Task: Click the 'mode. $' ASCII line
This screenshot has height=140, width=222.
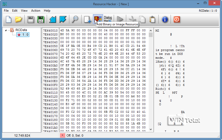Action: tap(164, 58)
